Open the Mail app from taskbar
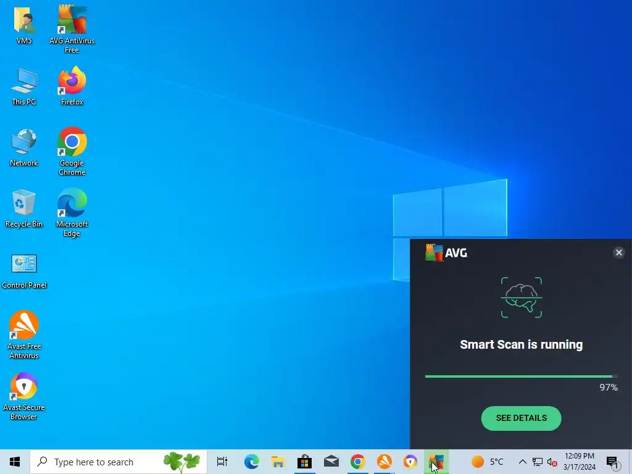 tap(331, 462)
